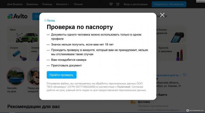Open the Перед долгой поездкой story
This screenshot has width=205, height=113.
pos(33,80)
